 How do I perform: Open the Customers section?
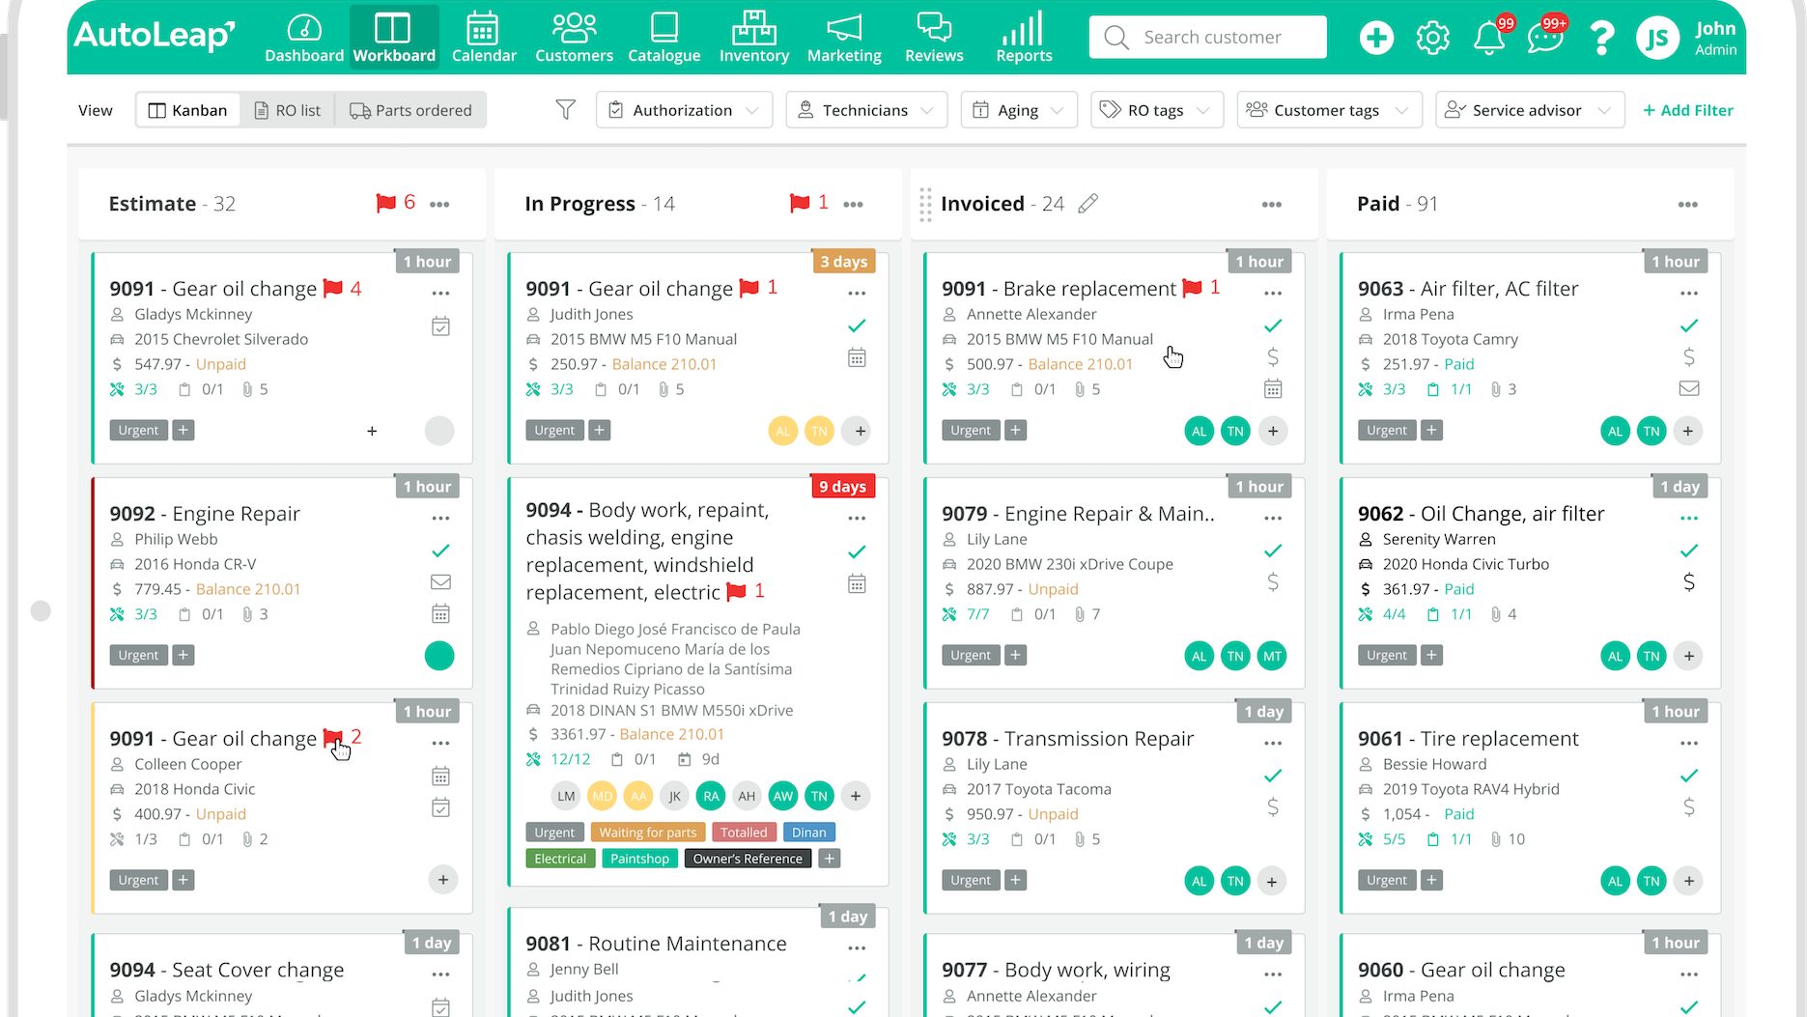pyautogui.click(x=574, y=39)
